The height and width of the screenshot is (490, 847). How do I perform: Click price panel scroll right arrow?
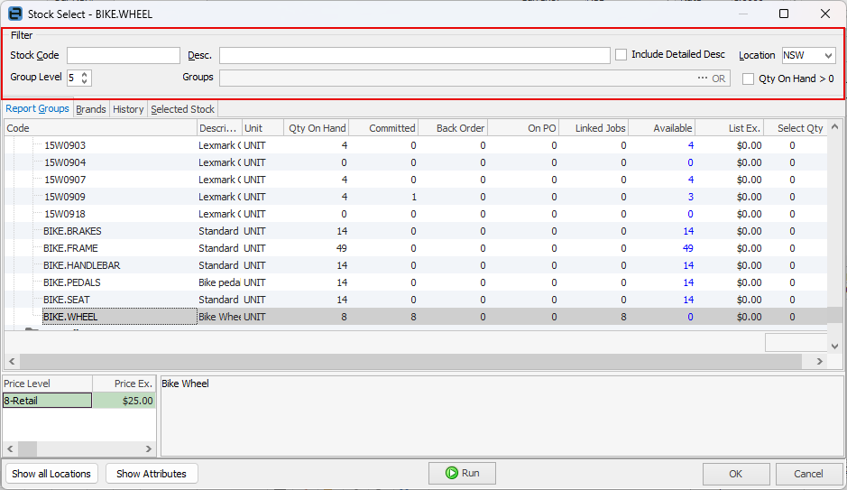[149, 449]
